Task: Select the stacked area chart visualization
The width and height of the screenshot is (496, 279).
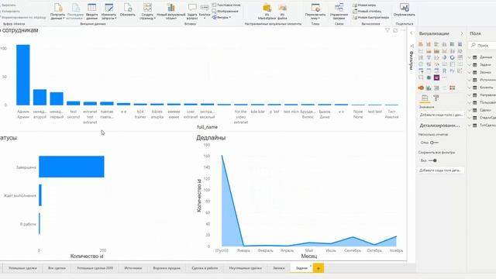Action: point(436,51)
